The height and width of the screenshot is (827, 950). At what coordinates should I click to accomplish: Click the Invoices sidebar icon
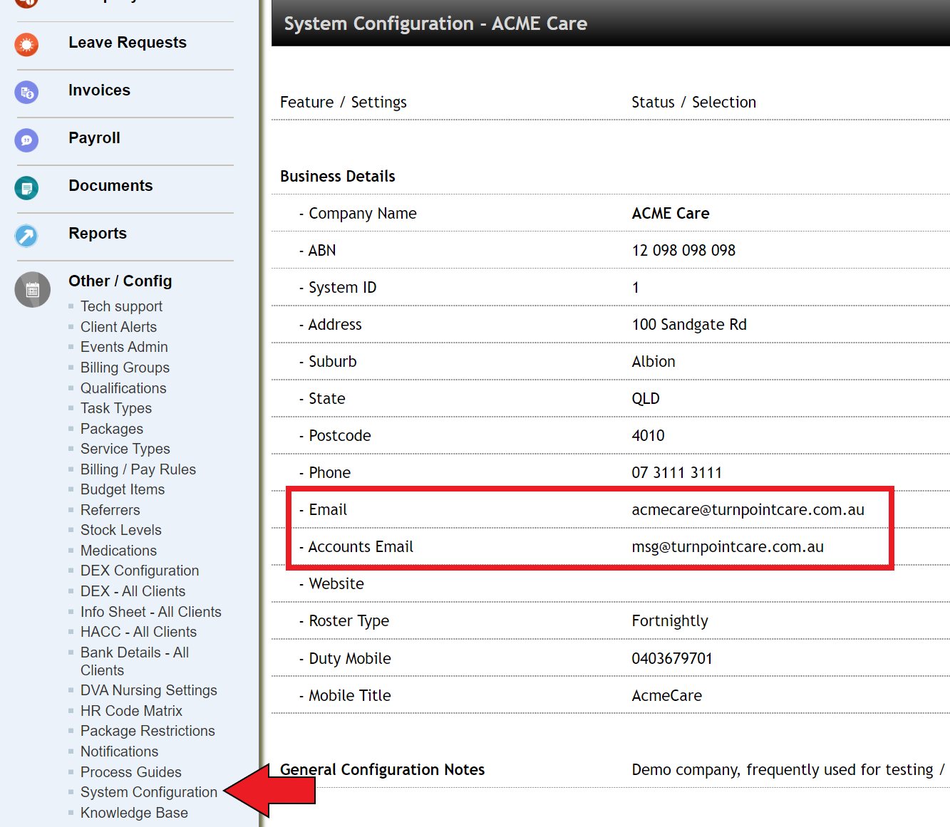click(26, 92)
